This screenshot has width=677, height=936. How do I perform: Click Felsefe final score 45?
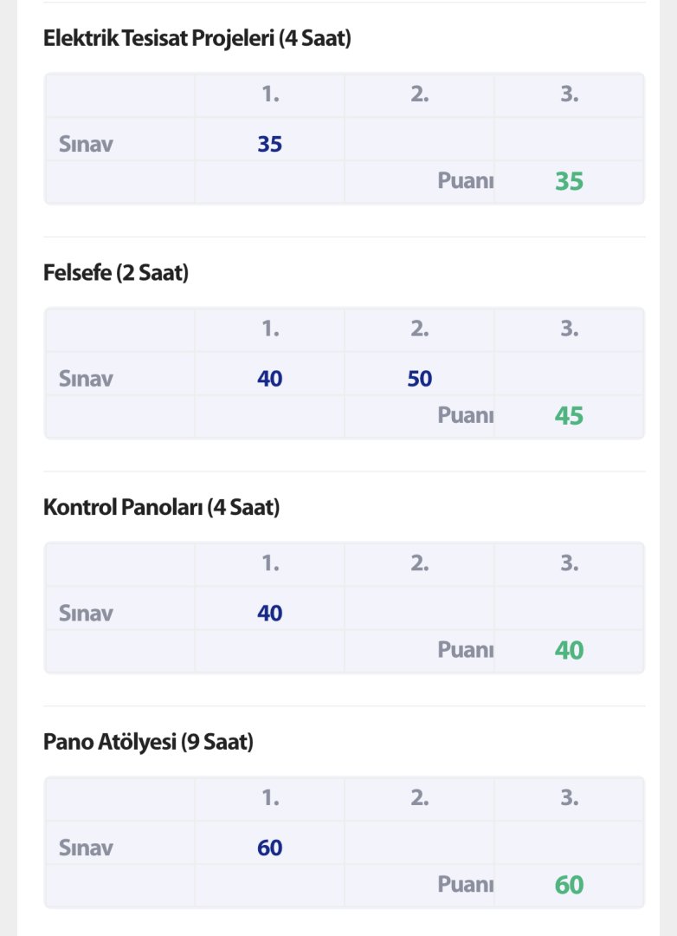569,416
